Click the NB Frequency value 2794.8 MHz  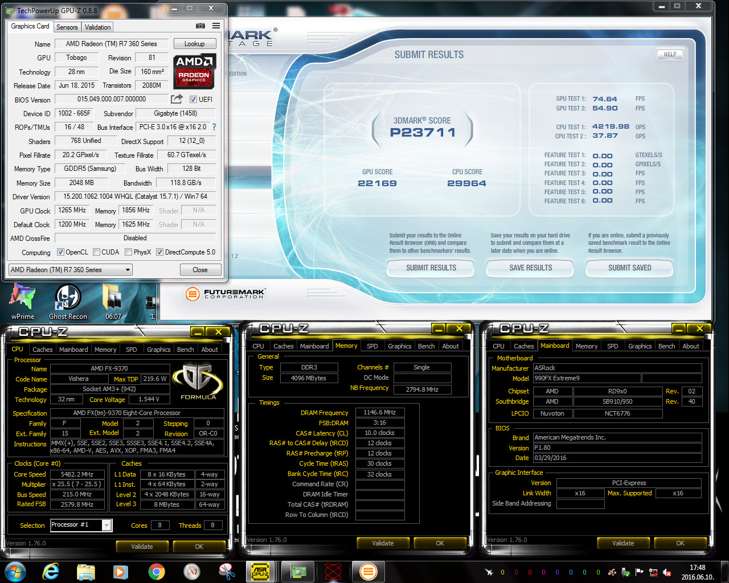422,389
